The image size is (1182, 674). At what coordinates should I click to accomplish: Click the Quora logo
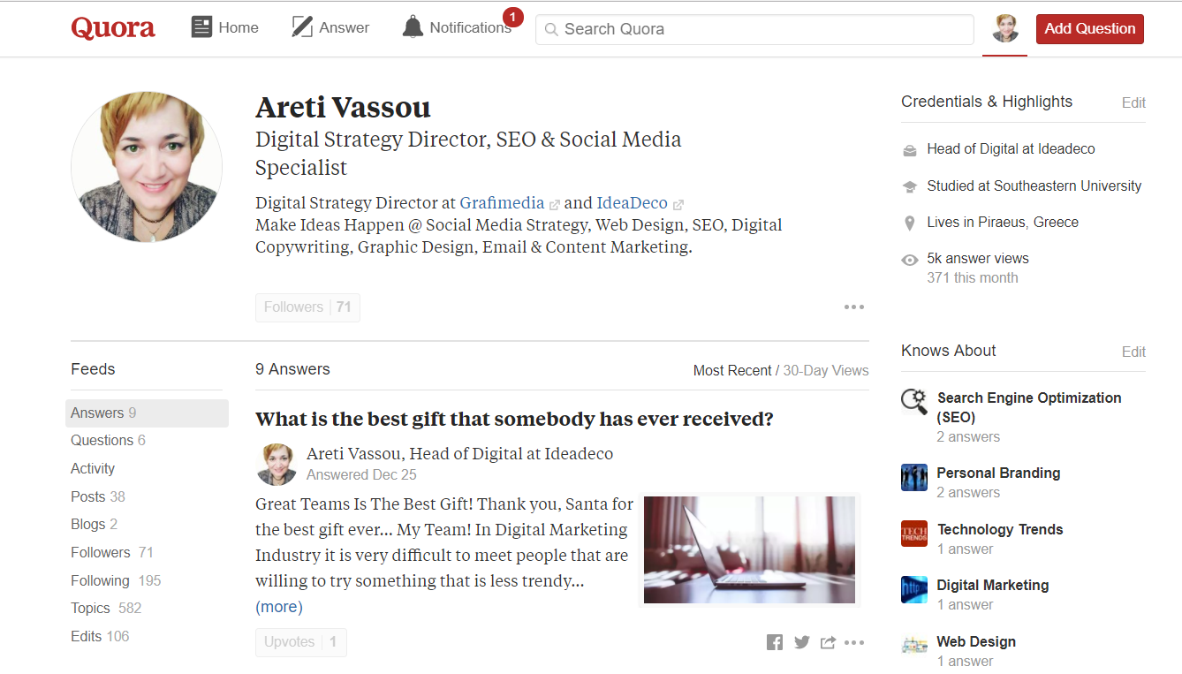(112, 27)
